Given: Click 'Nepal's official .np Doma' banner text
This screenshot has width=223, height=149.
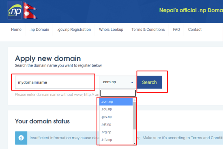Looking at the screenshot, I should [x=191, y=10].
